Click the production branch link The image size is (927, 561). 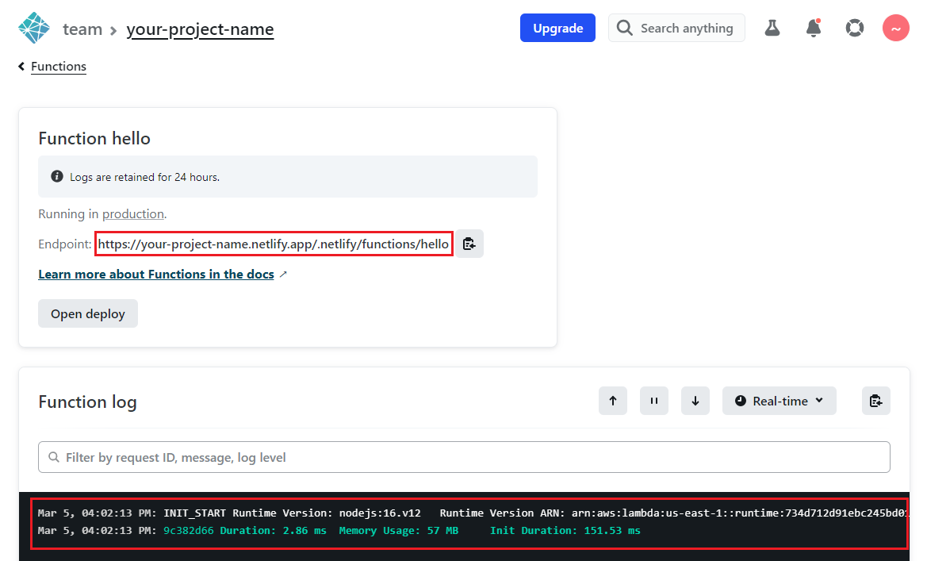pyautogui.click(x=132, y=213)
